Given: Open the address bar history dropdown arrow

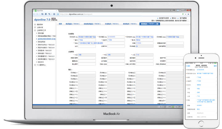Looking at the screenshot, I should 186,14.
